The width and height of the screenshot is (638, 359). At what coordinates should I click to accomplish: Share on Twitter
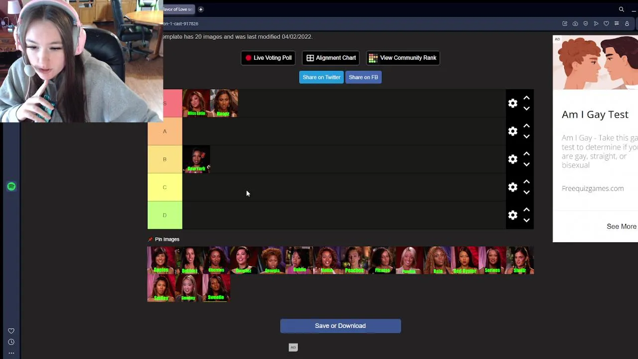(321, 77)
